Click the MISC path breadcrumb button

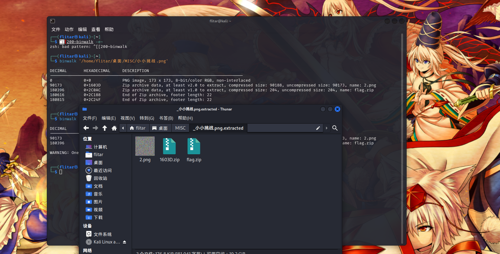point(180,128)
